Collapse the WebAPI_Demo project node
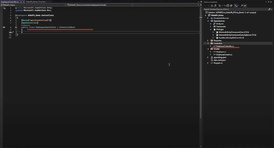 tap(206, 16)
